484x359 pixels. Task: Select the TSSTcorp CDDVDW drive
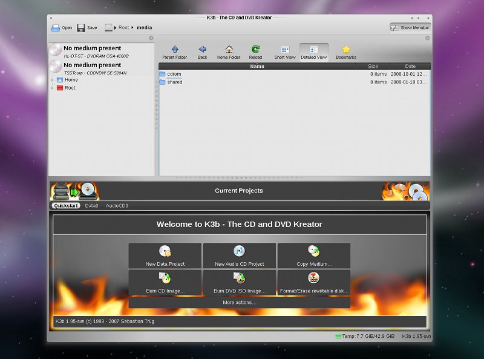[x=102, y=68]
